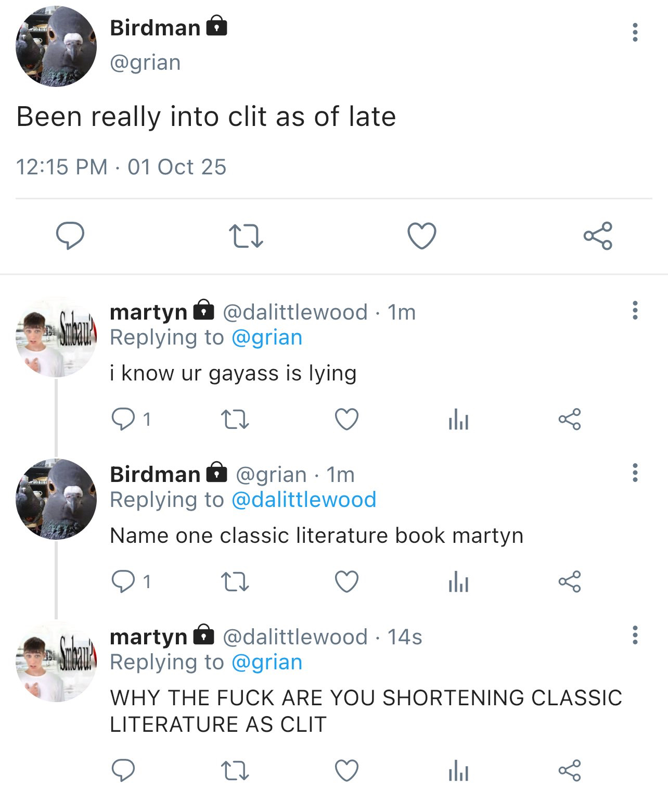The width and height of the screenshot is (668, 788).
Task: Open more options on Birdman's reply
Action: click(x=635, y=473)
